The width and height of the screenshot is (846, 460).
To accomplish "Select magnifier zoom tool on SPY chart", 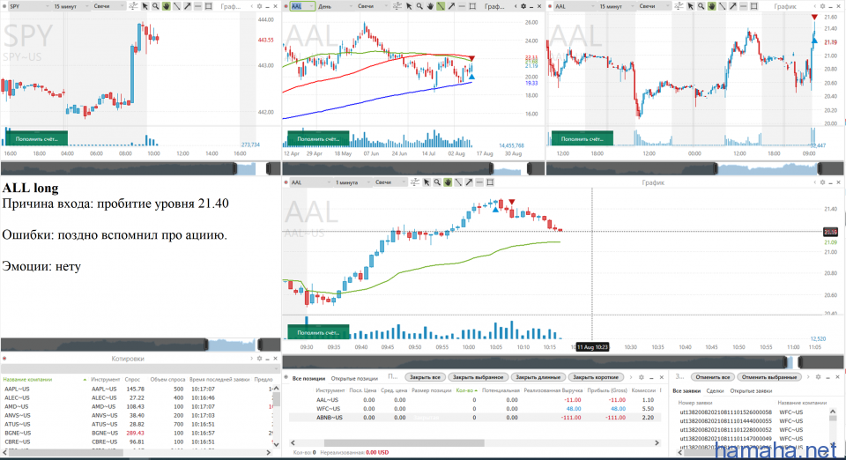I will click(155, 6).
